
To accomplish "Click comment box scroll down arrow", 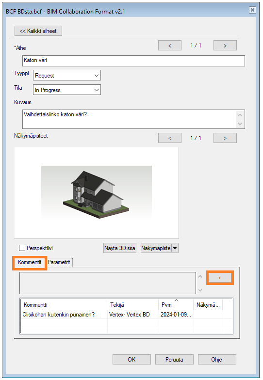I will coord(200,290).
